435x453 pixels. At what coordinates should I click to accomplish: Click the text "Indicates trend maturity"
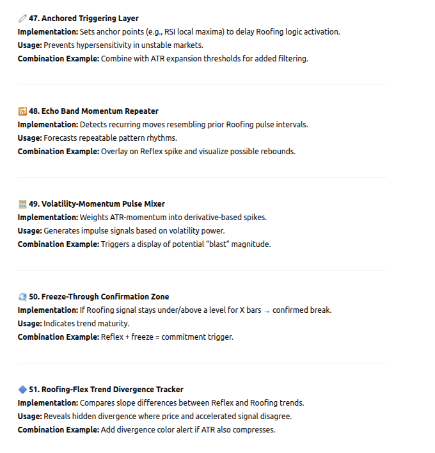pyautogui.click(x=86, y=324)
